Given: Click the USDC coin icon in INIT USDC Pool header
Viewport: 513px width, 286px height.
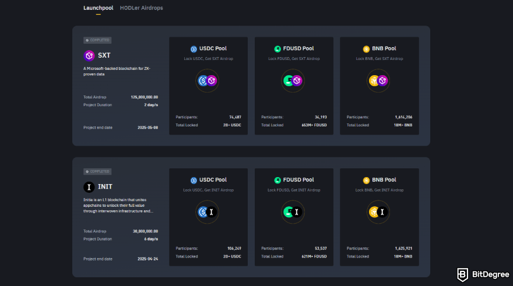Looking at the screenshot, I should (194, 180).
